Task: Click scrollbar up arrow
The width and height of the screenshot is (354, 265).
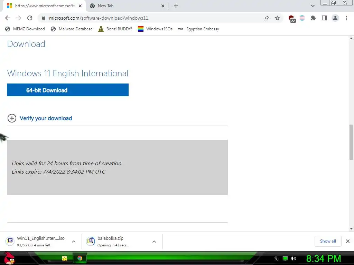Action: pyautogui.click(x=351, y=38)
